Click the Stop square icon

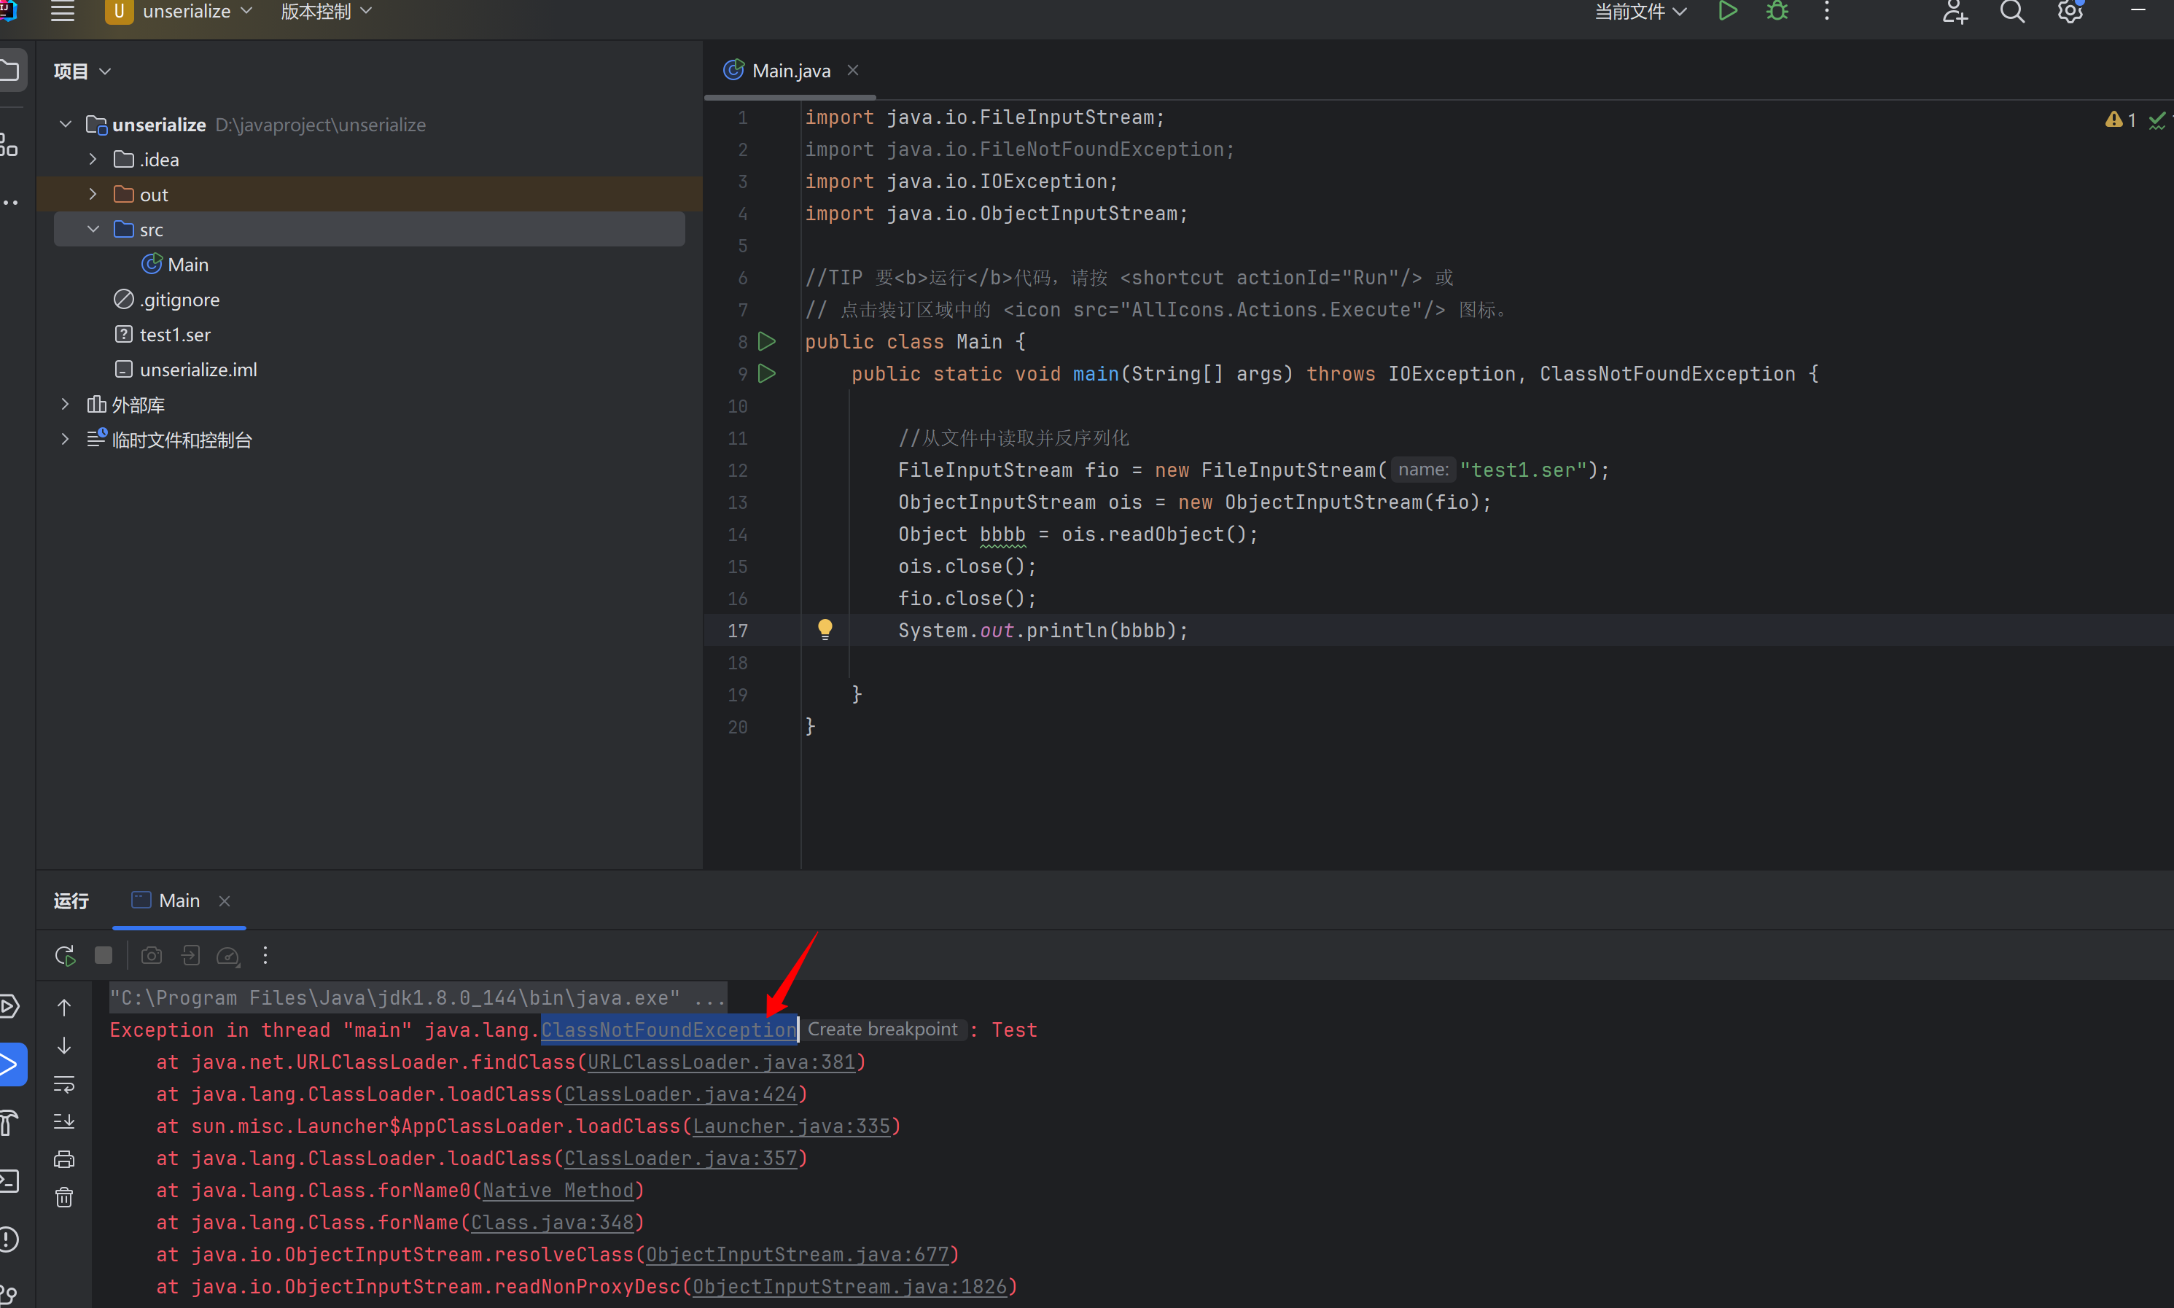[x=103, y=955]
